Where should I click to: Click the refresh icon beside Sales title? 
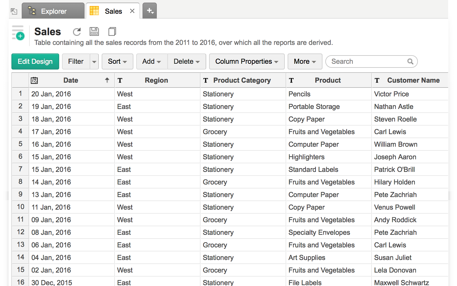[77, 32]
